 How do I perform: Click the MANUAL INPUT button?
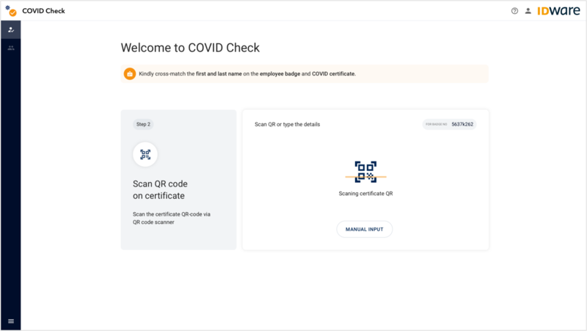365,229
